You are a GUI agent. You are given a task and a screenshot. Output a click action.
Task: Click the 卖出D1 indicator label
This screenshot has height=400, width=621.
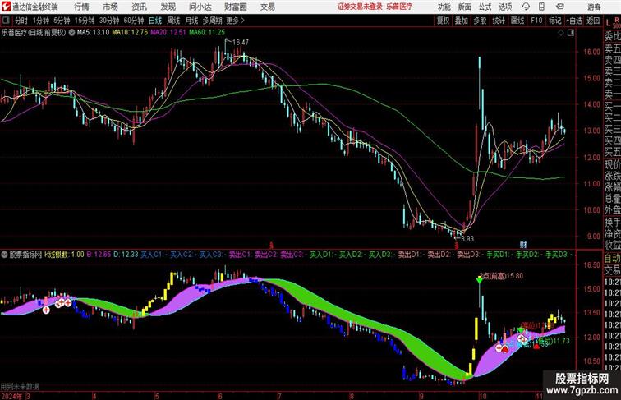[410, 255]
